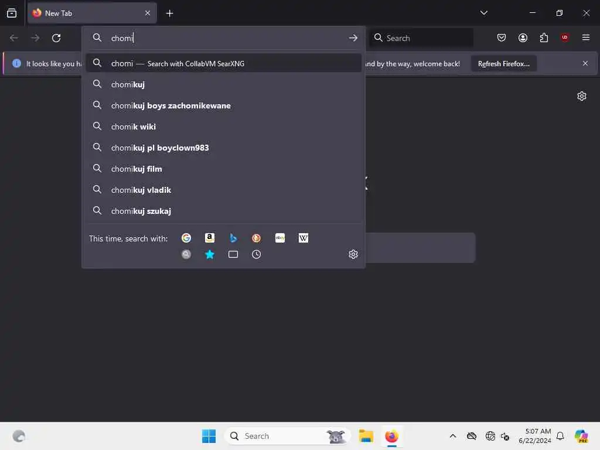Search this time with Google
The height and width of the screenshot is (450, 600).
click(x=186, y=238)
